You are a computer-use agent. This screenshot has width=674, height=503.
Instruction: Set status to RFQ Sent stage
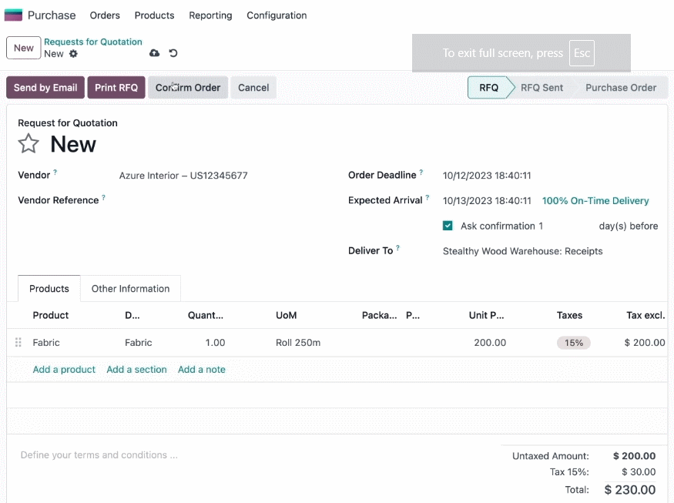(x=542, y=88)
